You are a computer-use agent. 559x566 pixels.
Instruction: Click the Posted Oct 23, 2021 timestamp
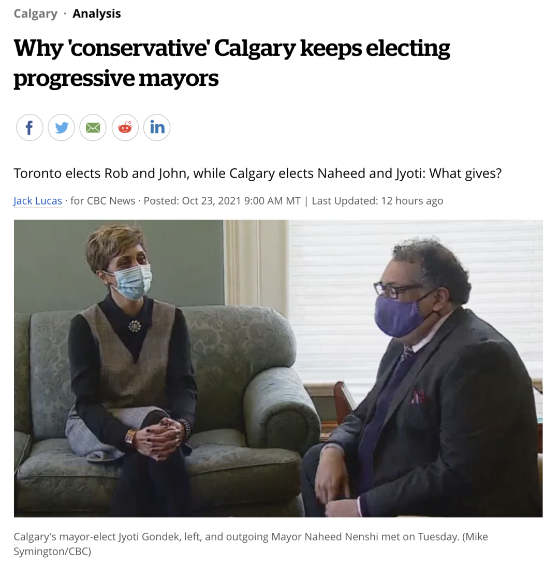(x=222, y=201)
